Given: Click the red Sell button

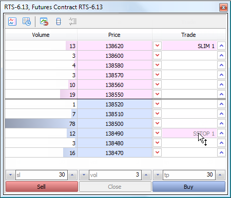Looking at the screenshot, I should coord(42,187).
